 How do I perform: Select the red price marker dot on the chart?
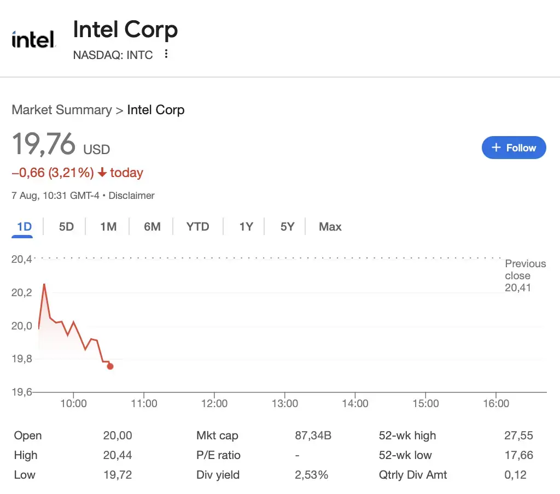point(110,367)
